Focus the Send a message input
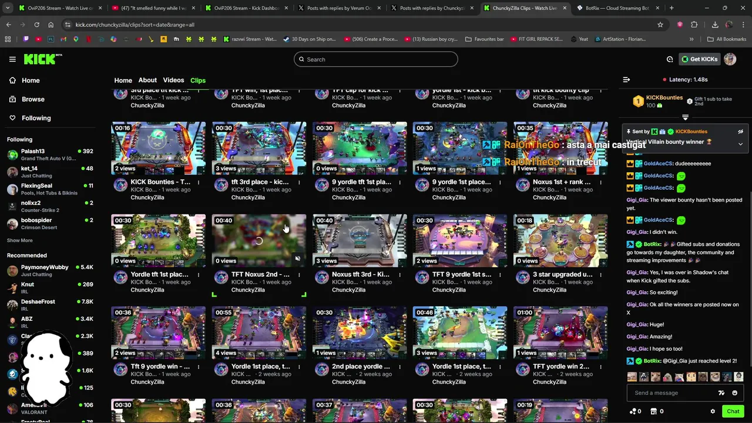Screen dimensions: 752x423 [x=673, y=393]
